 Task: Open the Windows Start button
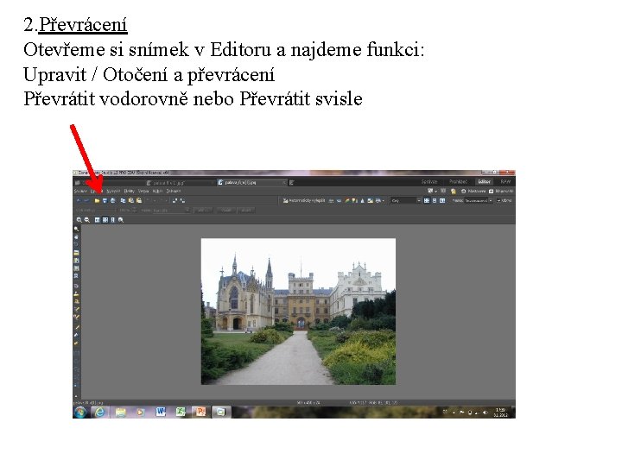80,412
